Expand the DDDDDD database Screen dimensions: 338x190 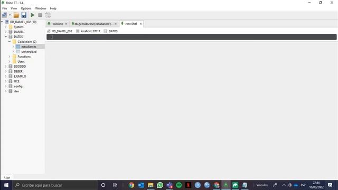pyautogui.click(x=6, y=66)
